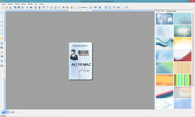Click the blue dollar sign icon
Image resolution: width=195 pixels, height=117 pixels.
100,7
